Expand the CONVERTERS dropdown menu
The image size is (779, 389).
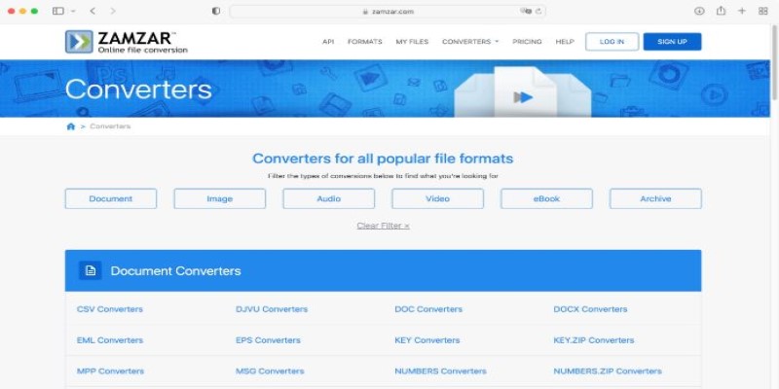(470, 42)
